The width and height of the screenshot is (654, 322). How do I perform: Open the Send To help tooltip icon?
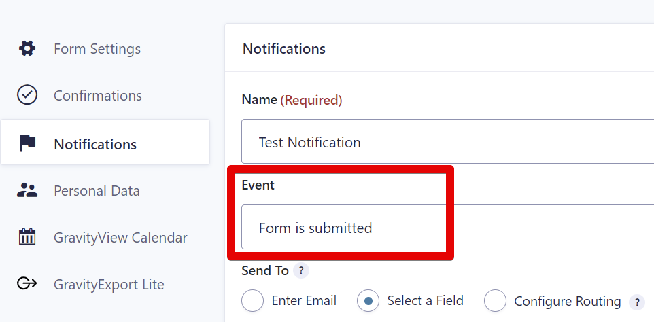(300, 270)
